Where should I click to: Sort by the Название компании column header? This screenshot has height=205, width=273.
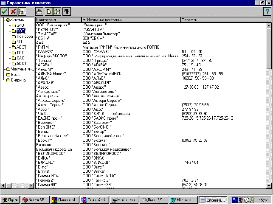(131, 20)
